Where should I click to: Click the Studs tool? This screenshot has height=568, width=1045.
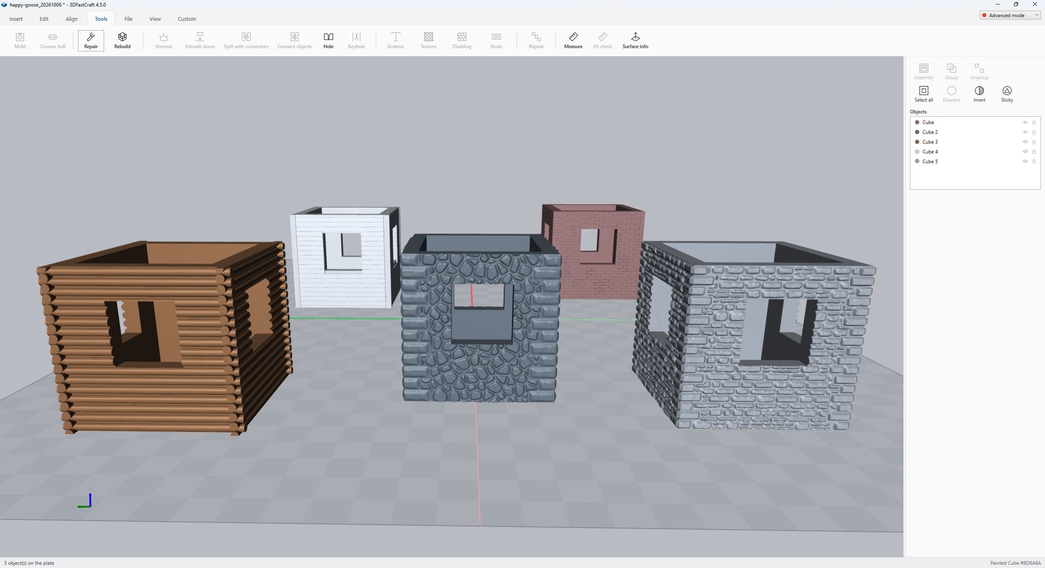click(x=496, y=41)
